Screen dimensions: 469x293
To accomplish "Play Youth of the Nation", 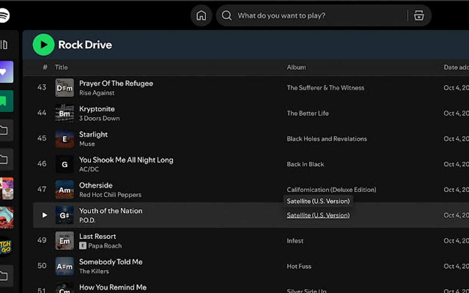I will coord(44,214).
